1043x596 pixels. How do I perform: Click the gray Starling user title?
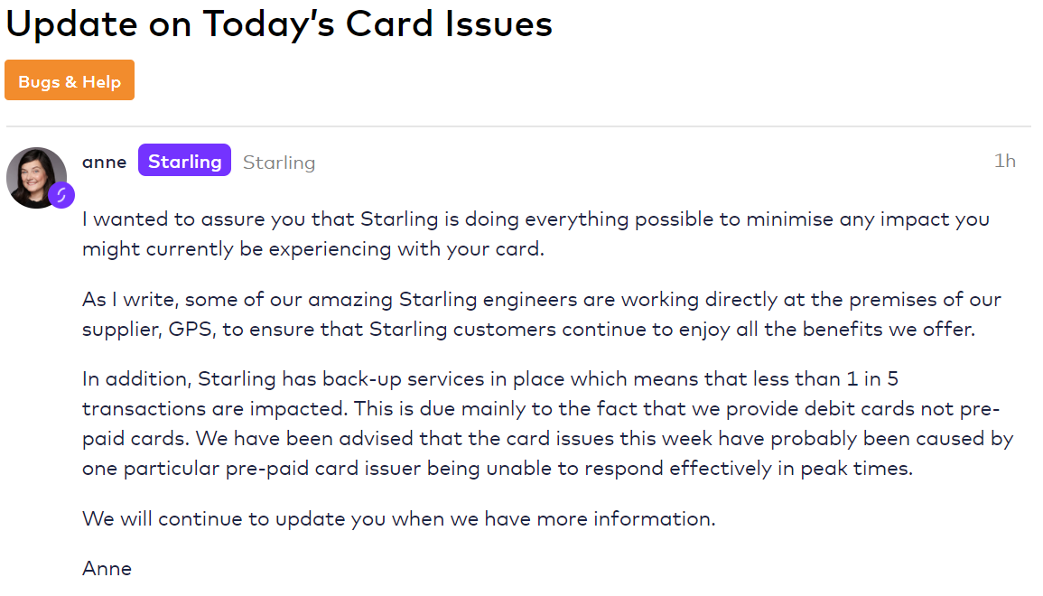[x=279, y=163]
